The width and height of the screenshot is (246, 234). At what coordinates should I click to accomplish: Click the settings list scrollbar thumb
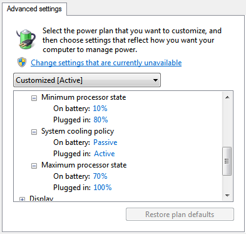pos(227,161)
